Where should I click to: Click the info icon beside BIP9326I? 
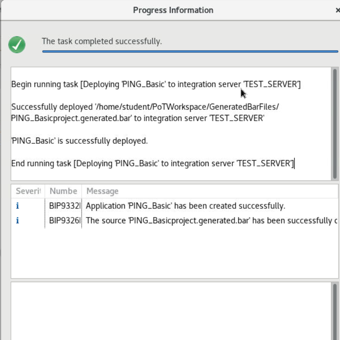[x=18, y=221]
